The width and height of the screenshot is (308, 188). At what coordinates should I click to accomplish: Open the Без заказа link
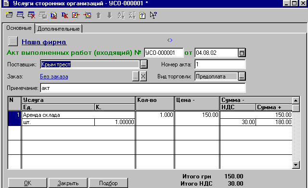(x=54, y=76)
